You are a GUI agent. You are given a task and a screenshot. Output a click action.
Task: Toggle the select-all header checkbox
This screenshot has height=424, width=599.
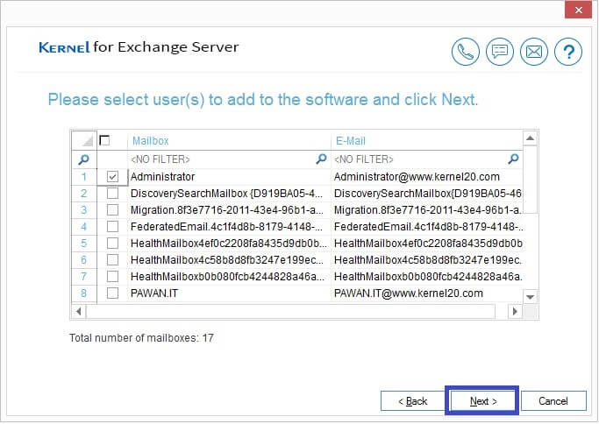[104, 140]
